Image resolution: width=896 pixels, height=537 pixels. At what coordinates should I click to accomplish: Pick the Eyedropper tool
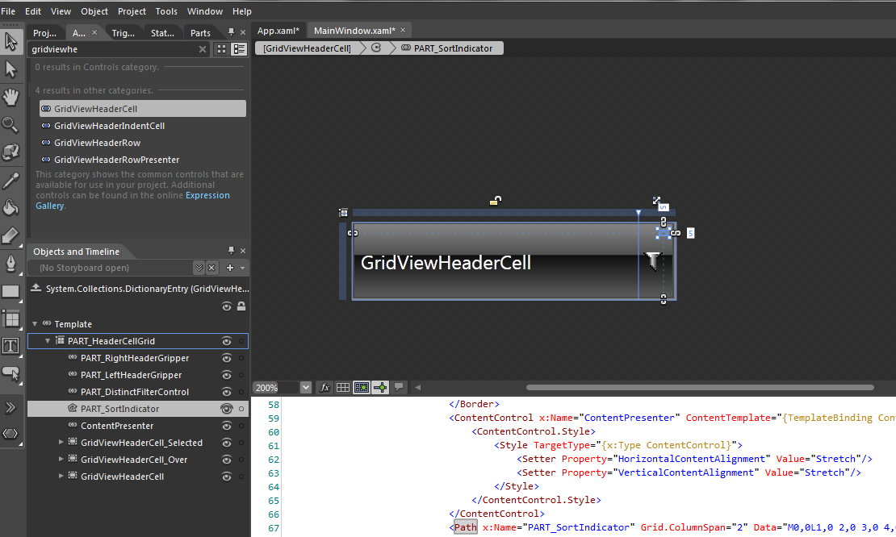[10, 181]
